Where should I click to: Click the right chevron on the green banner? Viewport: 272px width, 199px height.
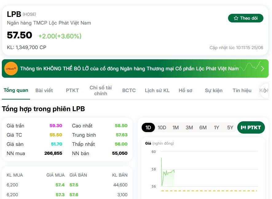262,69
